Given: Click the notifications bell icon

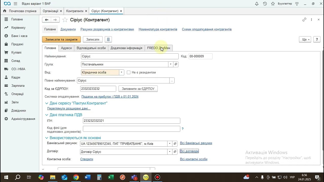Looking at the screenshot, I should pos(257,4).
